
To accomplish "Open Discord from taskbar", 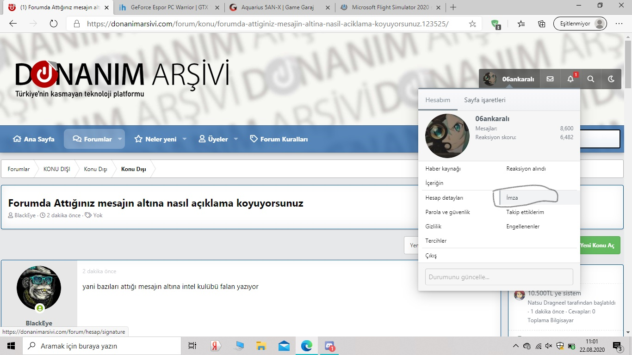I will pos(329,346).
